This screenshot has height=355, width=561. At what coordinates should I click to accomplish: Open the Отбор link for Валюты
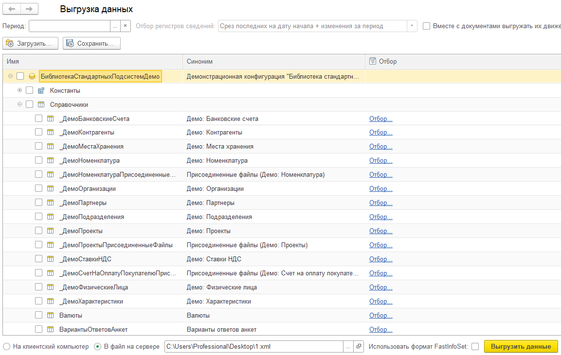click(380, 315)
